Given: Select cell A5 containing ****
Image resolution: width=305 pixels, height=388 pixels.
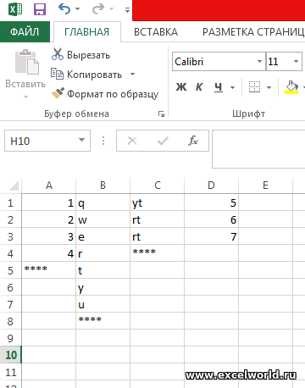Looking at the screenshot, I should coord(49,270).
